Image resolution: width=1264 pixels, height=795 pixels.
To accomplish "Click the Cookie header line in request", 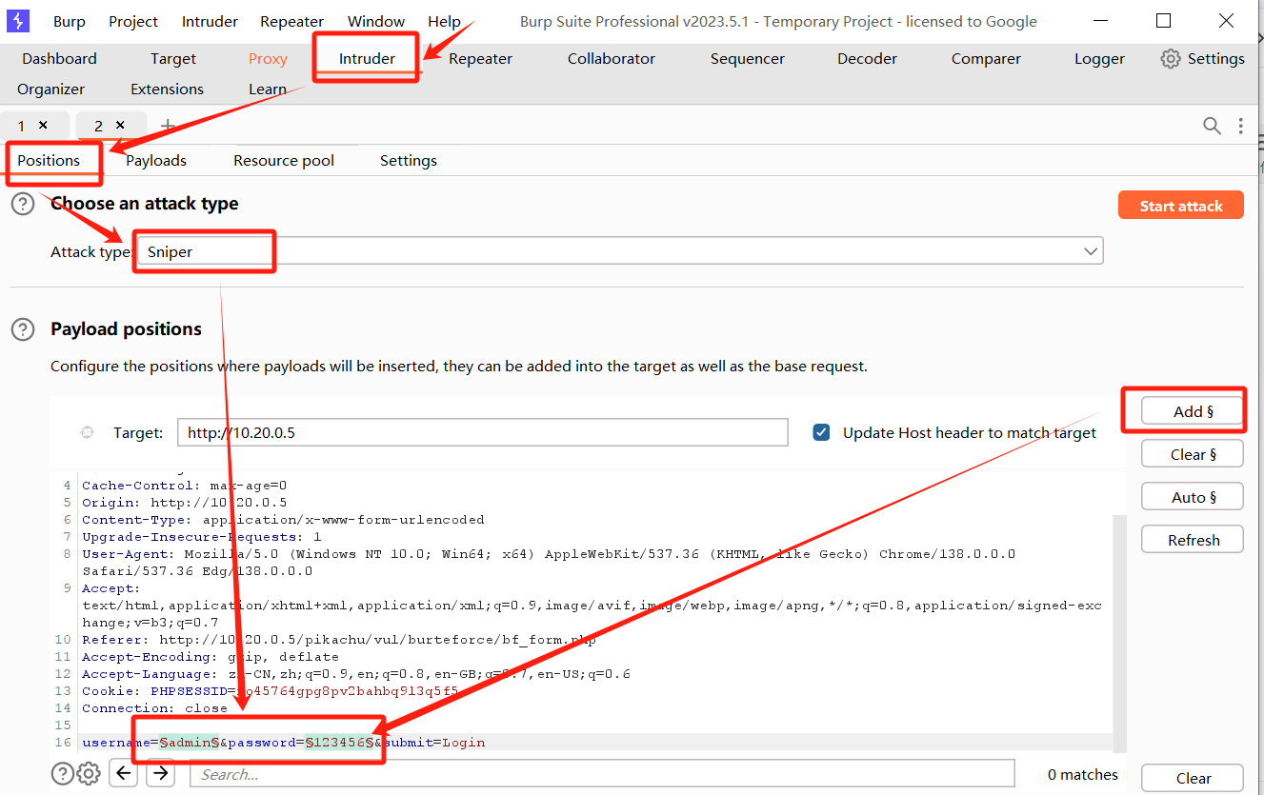I will pyautogui.click(x=271, y=691).
